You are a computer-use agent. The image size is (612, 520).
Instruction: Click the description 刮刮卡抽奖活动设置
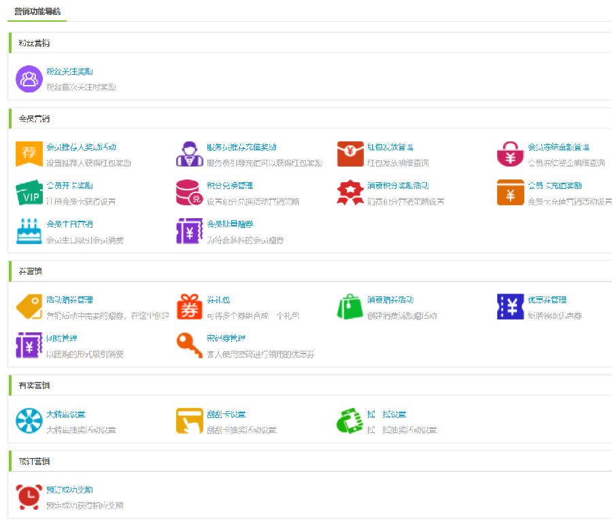coord(241,430)
